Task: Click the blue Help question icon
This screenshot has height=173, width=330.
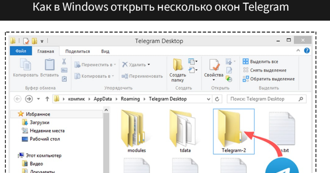Action: pyautogui.click(x=307, y=51)
